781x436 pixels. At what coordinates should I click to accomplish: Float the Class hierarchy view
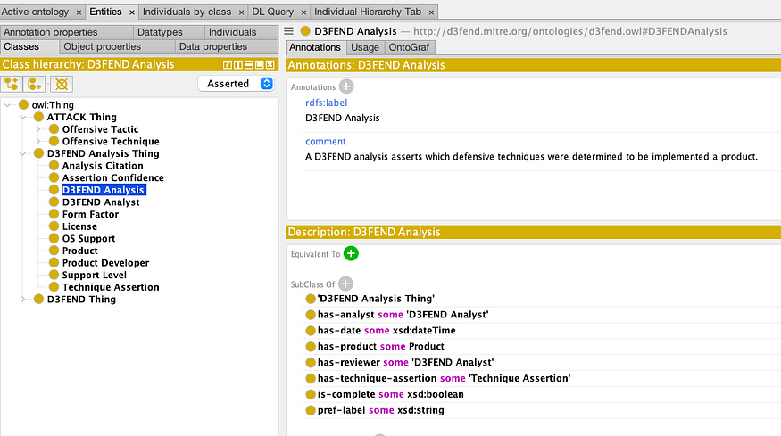pos(259,65)
